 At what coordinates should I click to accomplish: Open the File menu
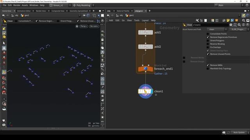[x=4, y=5]
